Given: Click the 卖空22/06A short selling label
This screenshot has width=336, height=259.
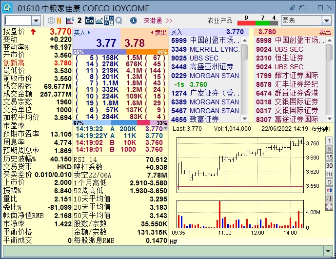Looking at the screenshot, I should pos(92,175).
